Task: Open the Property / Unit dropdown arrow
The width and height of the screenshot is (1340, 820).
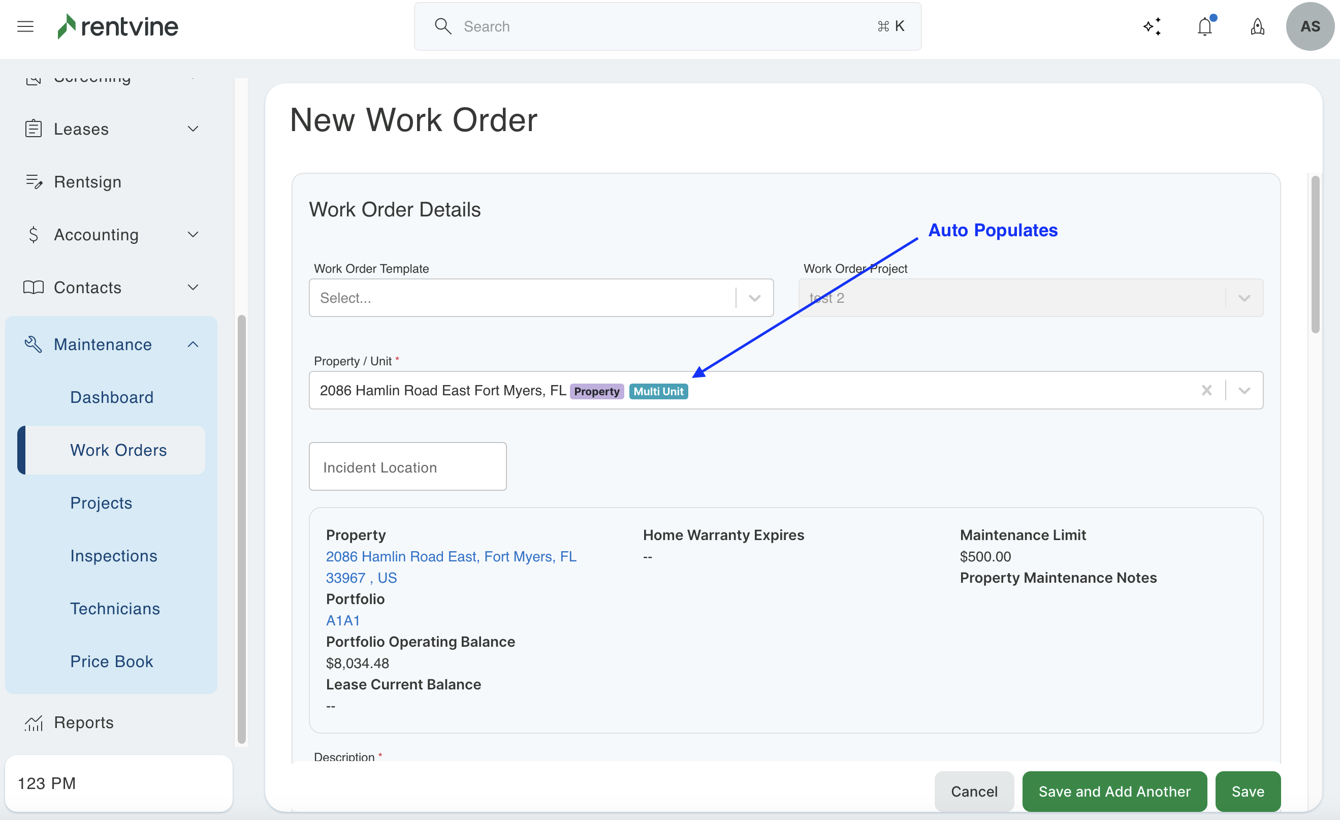Action: pyautogui.click(x=1245, y=390)
